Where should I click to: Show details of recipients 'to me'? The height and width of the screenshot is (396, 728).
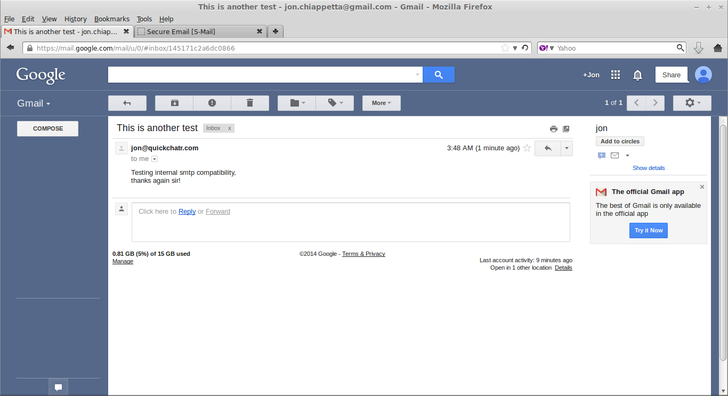[155, 159]
